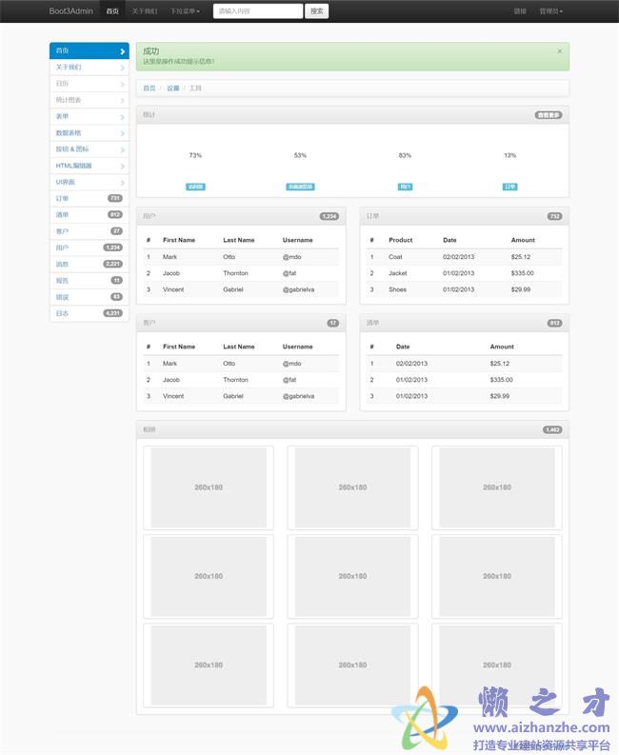The height and width of the screenshot is (755, 619).
Task: Click the 设置 breadcrumb link
Action: tap(172, 88)
